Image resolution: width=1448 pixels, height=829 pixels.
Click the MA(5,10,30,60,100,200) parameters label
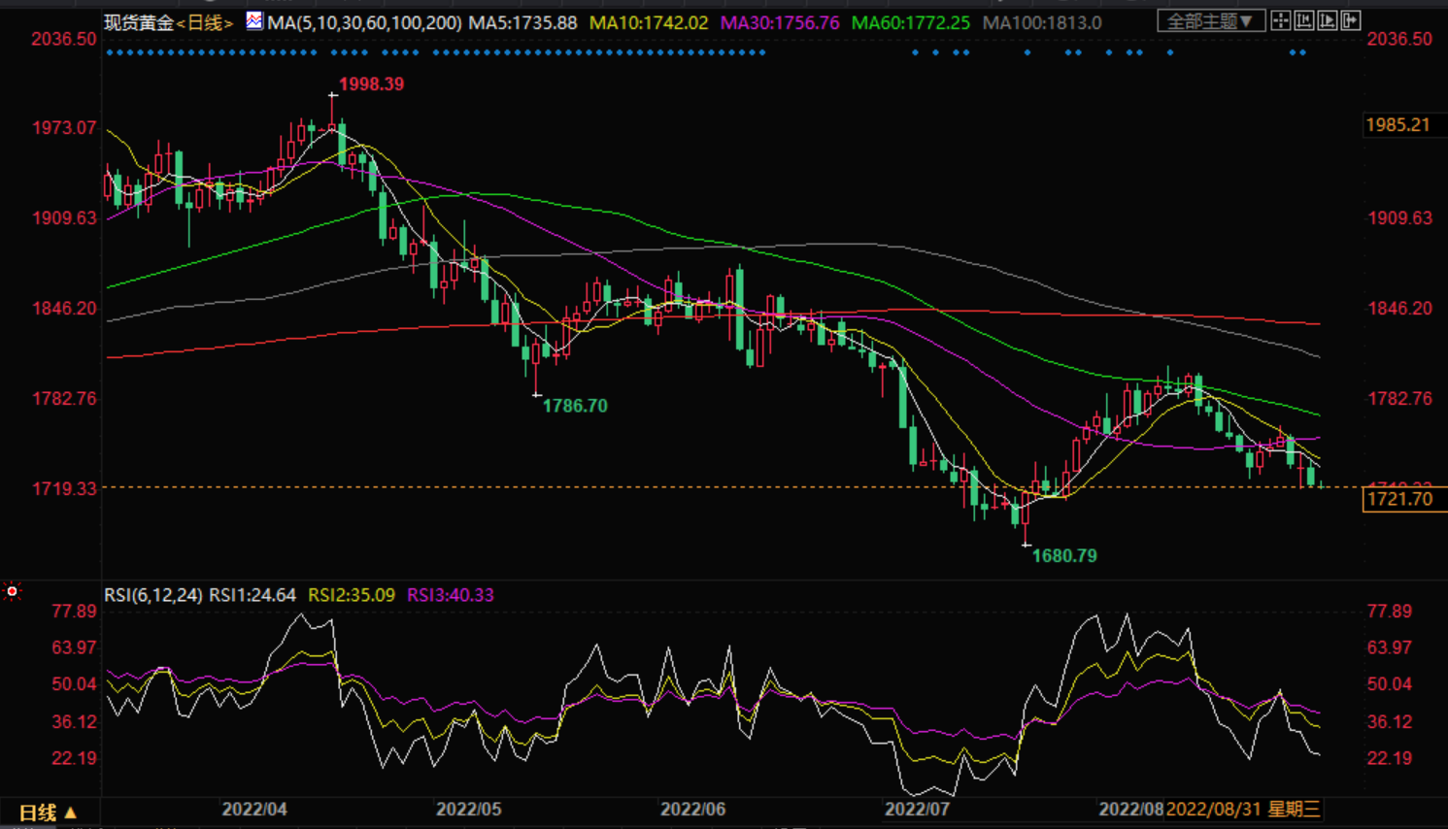click(364, 22)
